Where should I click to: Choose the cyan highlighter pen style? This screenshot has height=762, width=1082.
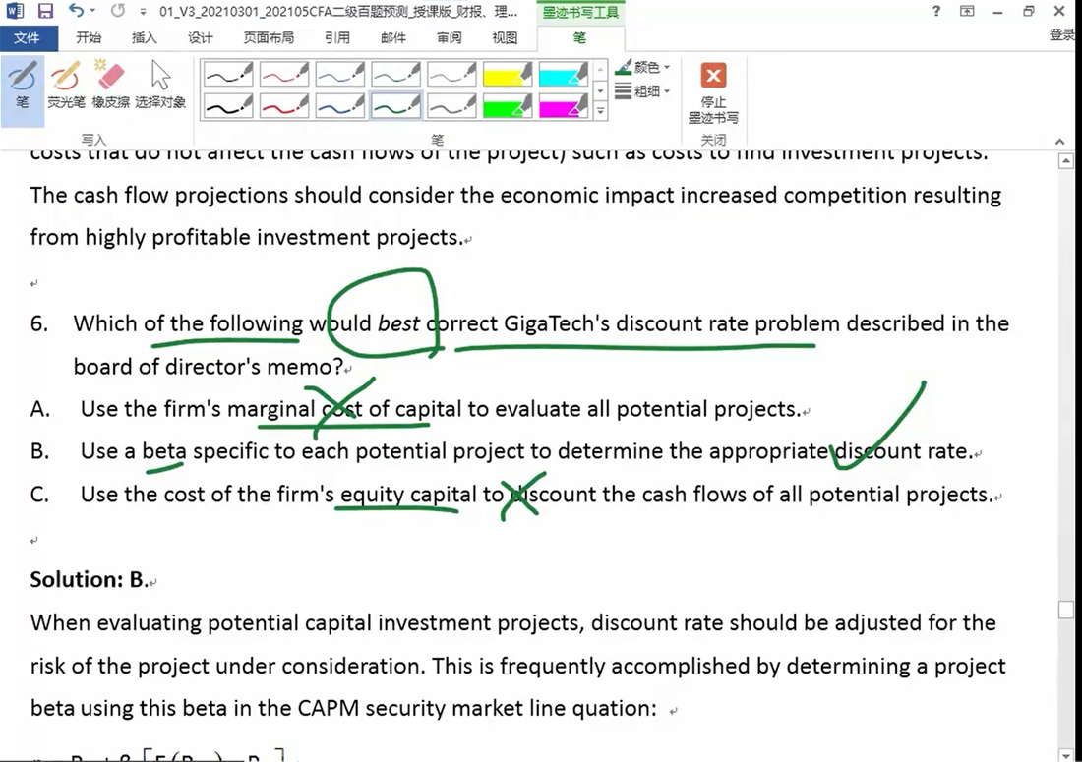(x=564, y=74)
